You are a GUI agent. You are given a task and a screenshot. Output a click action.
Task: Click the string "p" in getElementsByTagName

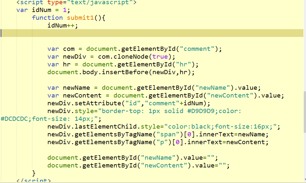[x=162, y=142]
